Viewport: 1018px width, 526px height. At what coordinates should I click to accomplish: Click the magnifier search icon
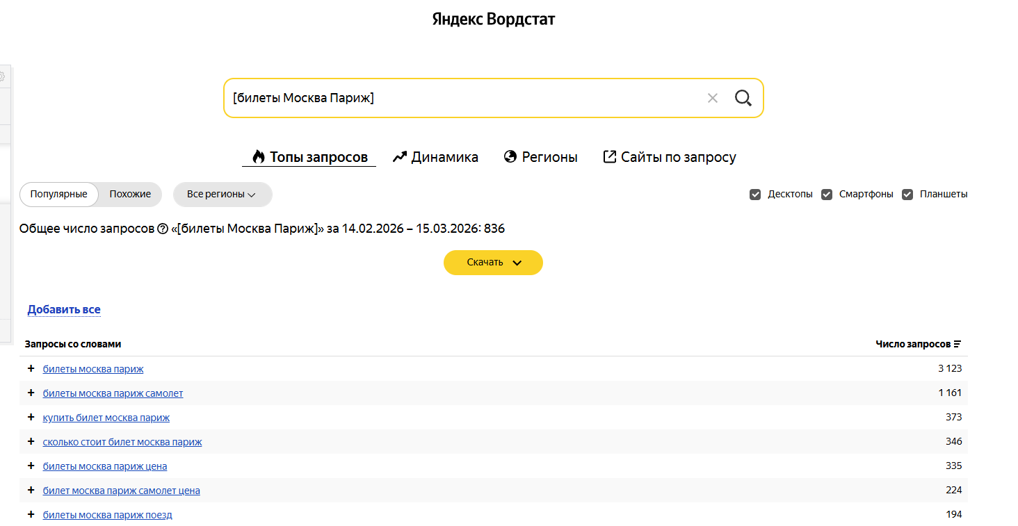[x=743, y=98]
